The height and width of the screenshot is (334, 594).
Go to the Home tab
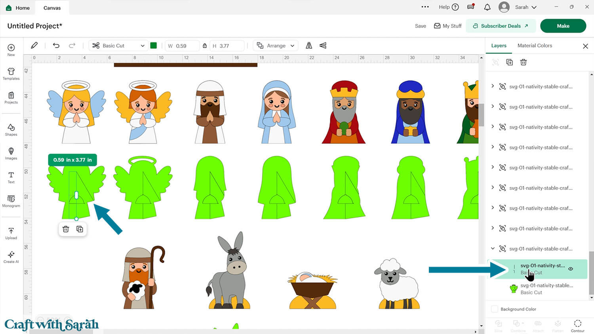click(18, 8)
